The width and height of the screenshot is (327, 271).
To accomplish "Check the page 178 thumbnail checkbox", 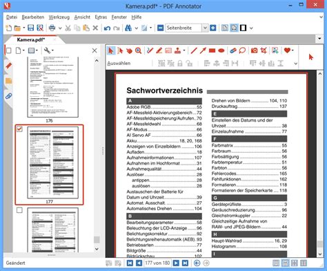I will tap(19, 210).
